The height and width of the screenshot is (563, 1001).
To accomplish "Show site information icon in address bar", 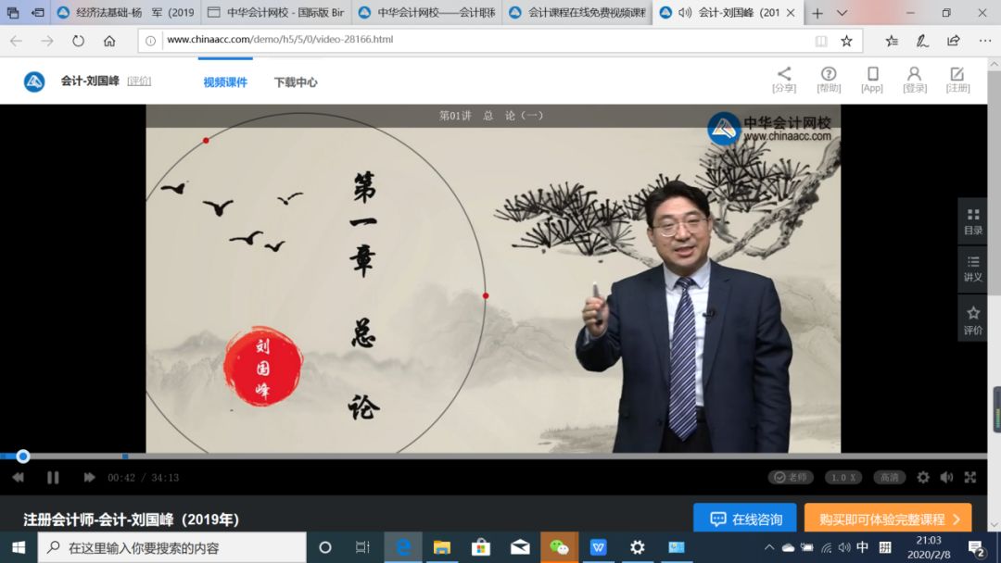I will tap(150, 41).
